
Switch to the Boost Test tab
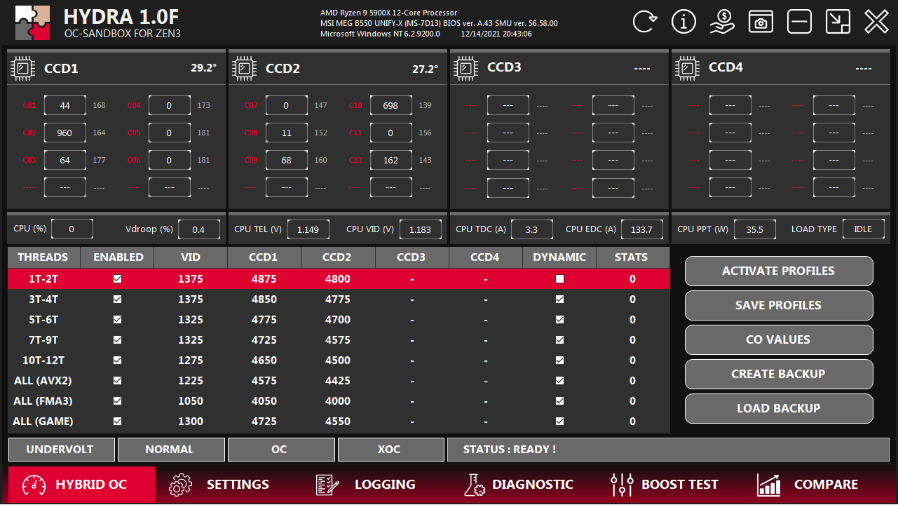[x=665, y=485]
